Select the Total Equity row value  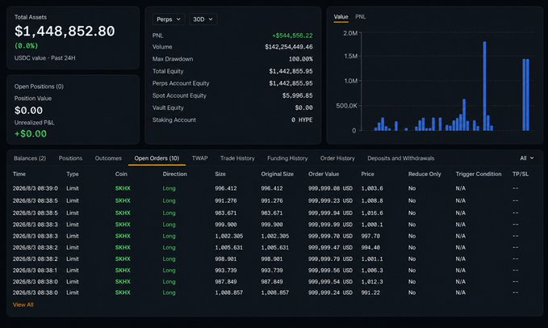[x=291, y=71]
